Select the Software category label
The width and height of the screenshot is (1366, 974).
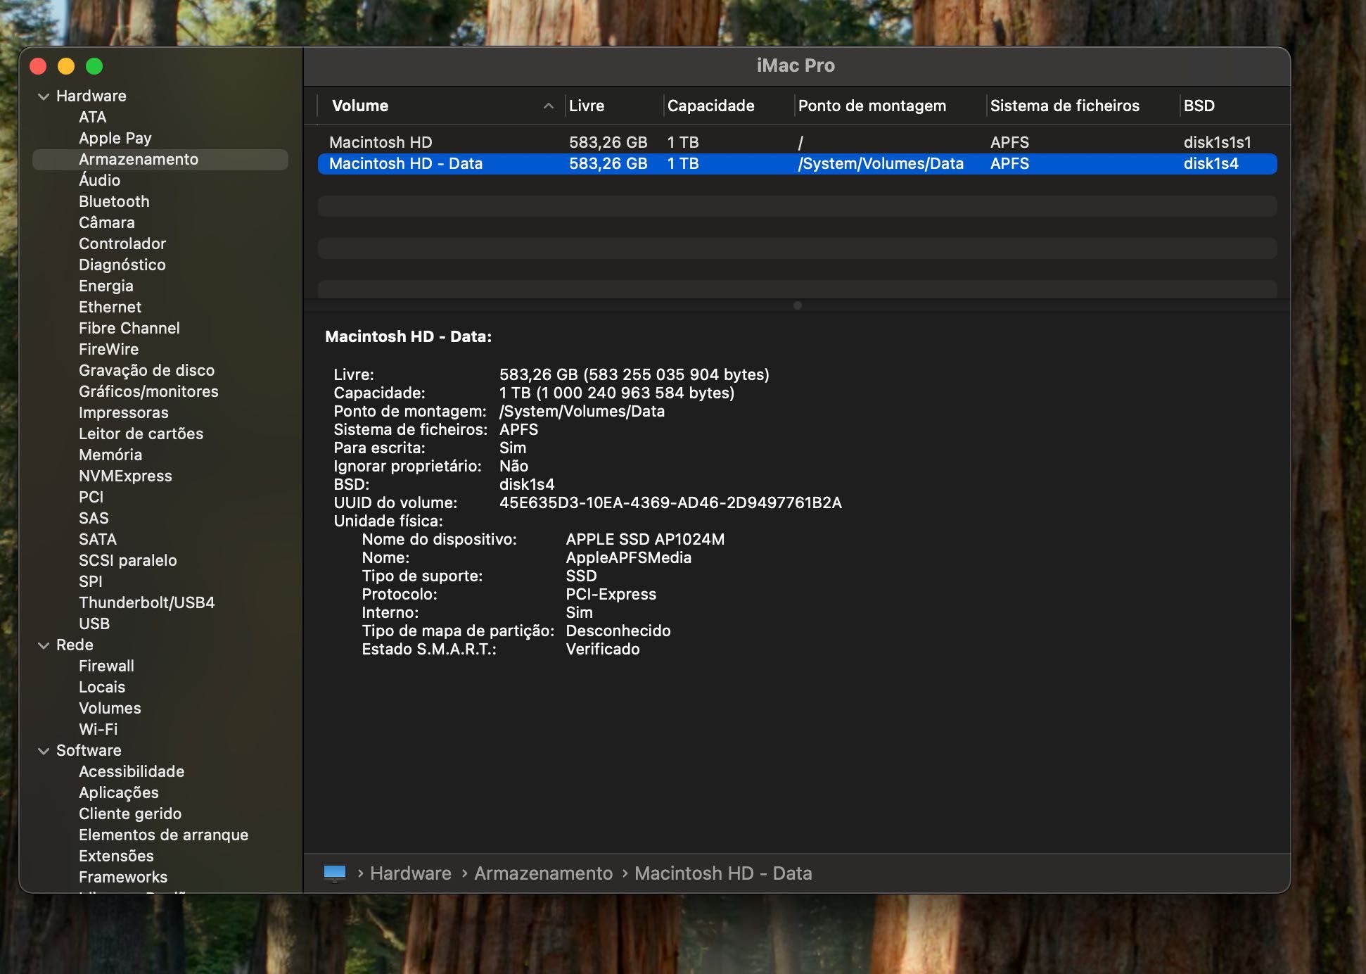pos(89,750)
